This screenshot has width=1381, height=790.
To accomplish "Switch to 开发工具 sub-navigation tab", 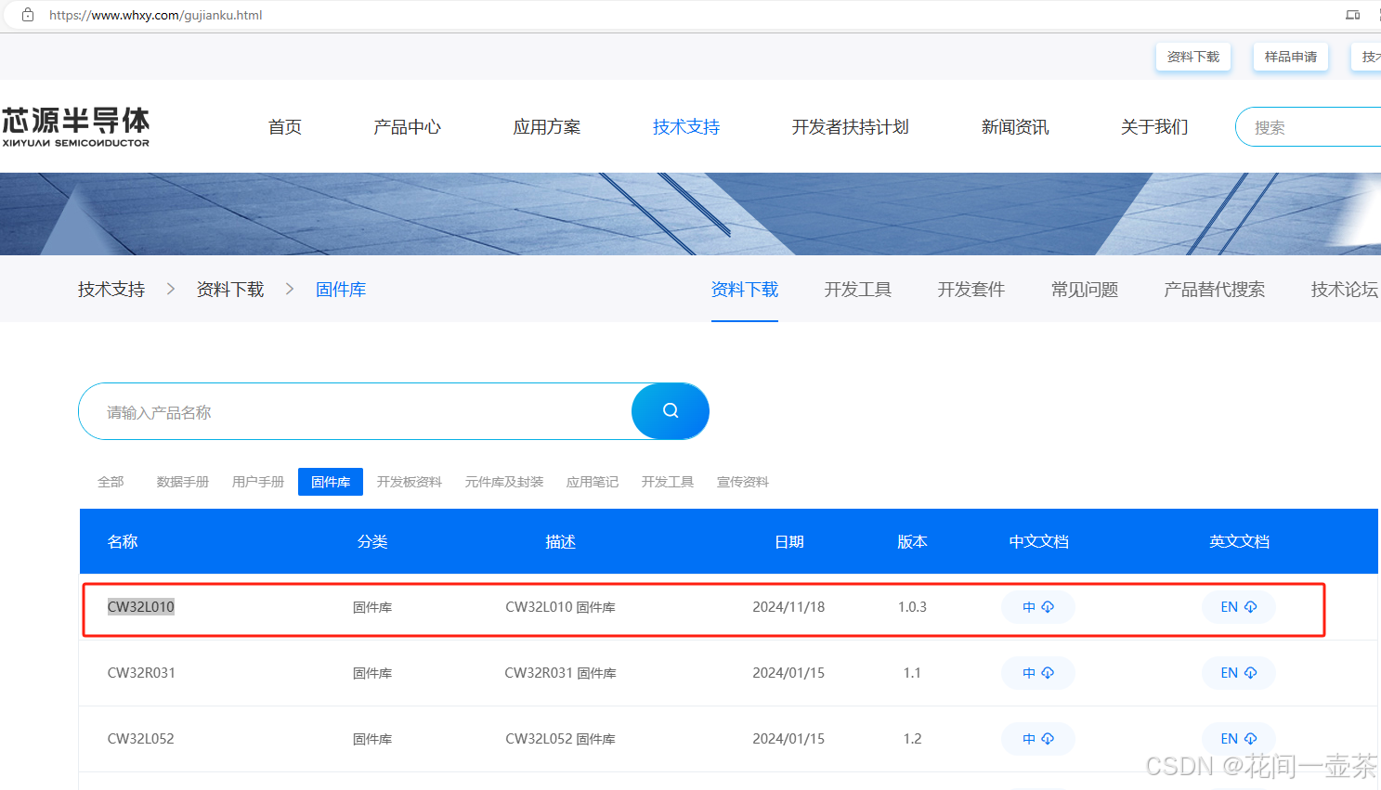I will point(858,290).
